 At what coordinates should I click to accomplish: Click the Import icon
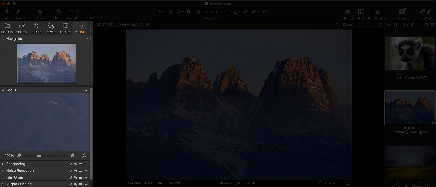(7, 12)
